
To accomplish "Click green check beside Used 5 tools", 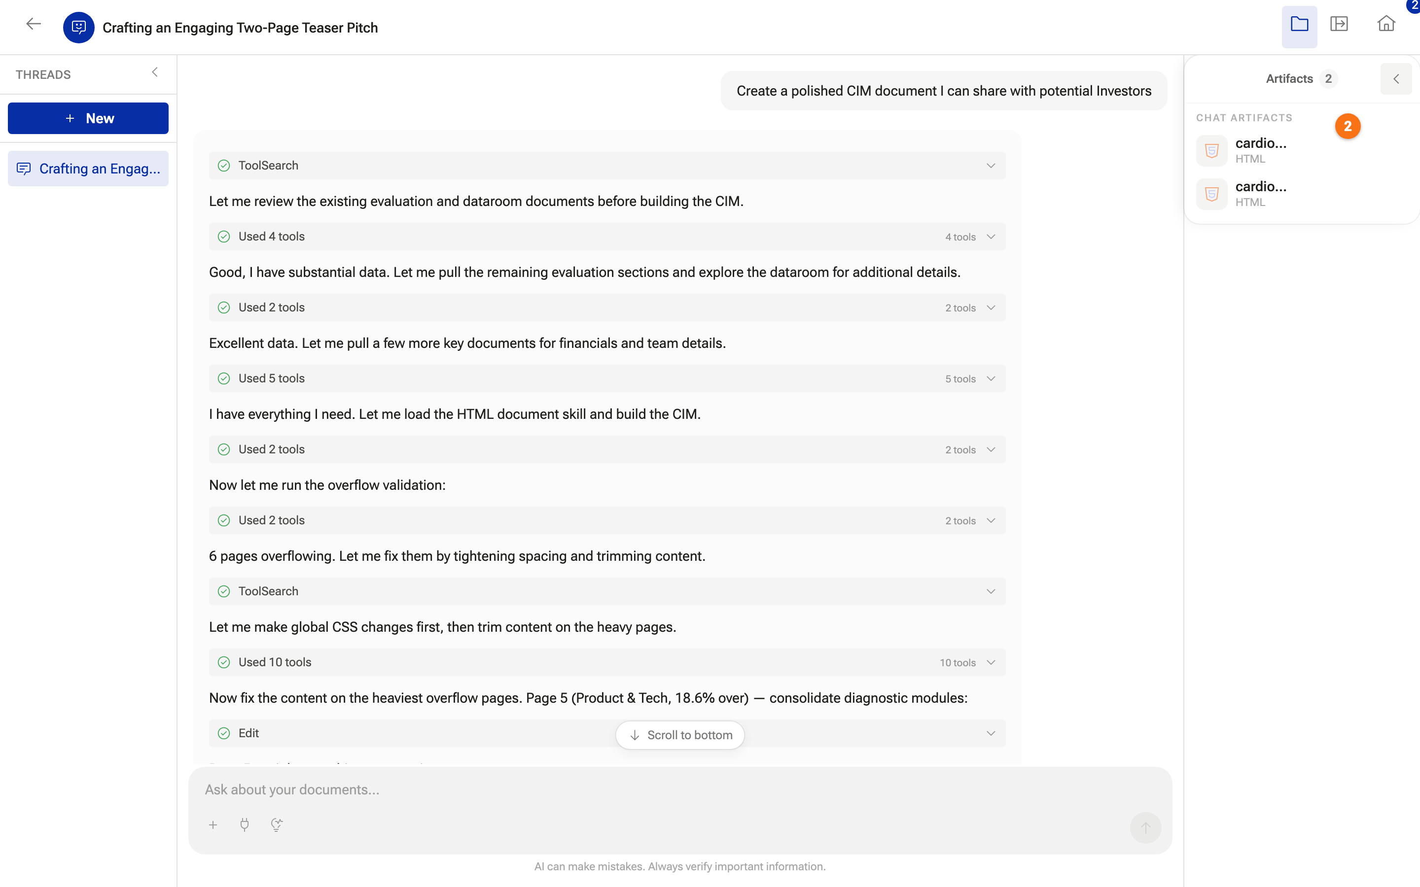I will point(223,378).
